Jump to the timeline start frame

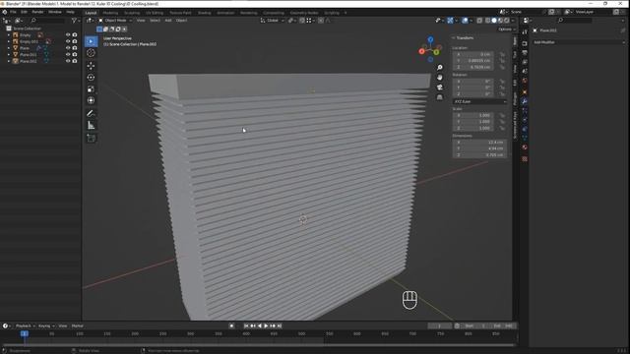point(246,325)
